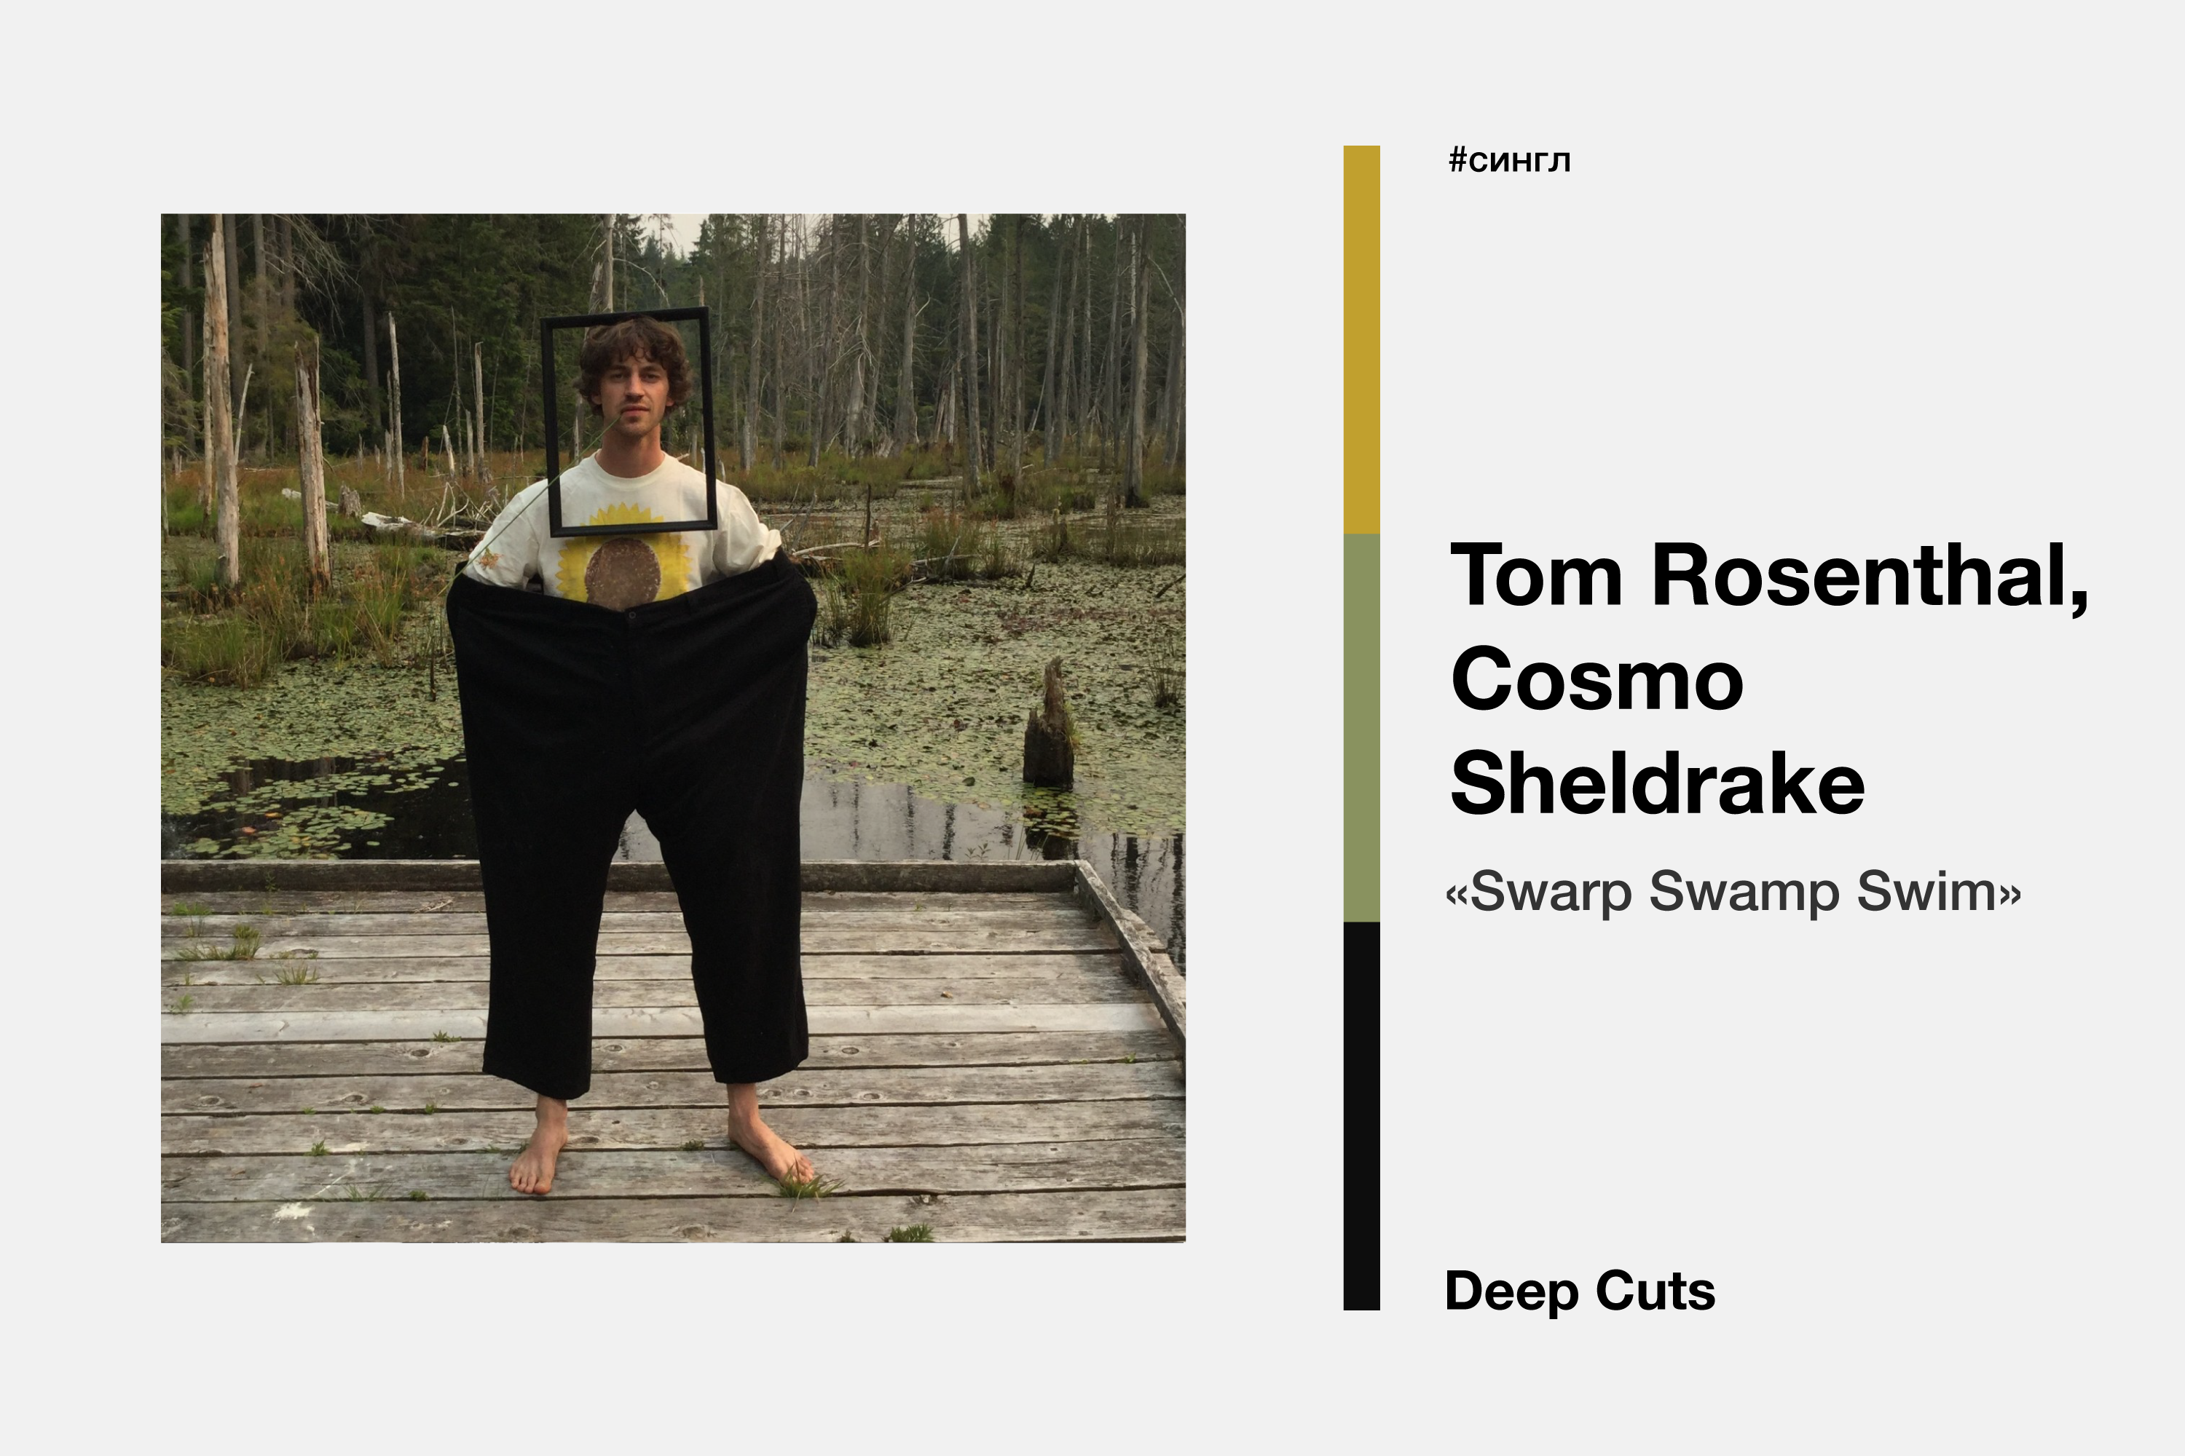Click the tree stump in the water

(1049, 725)
